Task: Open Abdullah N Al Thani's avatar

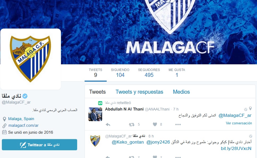Action: pyautogui.click(x=95, y=114)
